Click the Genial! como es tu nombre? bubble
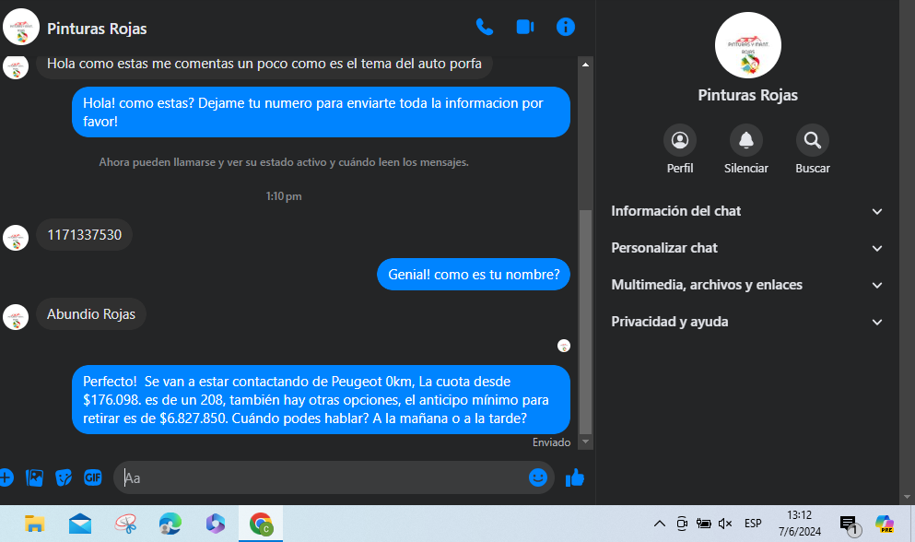 pyautogui.click(x=474, y=275)
